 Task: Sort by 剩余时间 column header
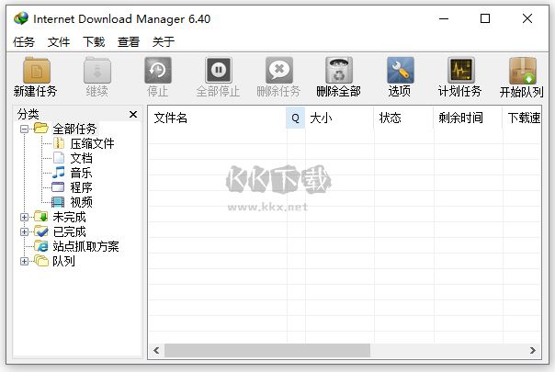(468, 118)
